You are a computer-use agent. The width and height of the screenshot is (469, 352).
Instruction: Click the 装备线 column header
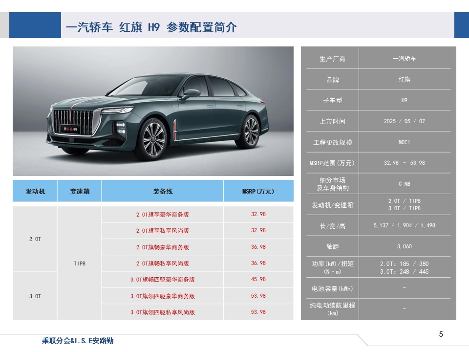163,191
